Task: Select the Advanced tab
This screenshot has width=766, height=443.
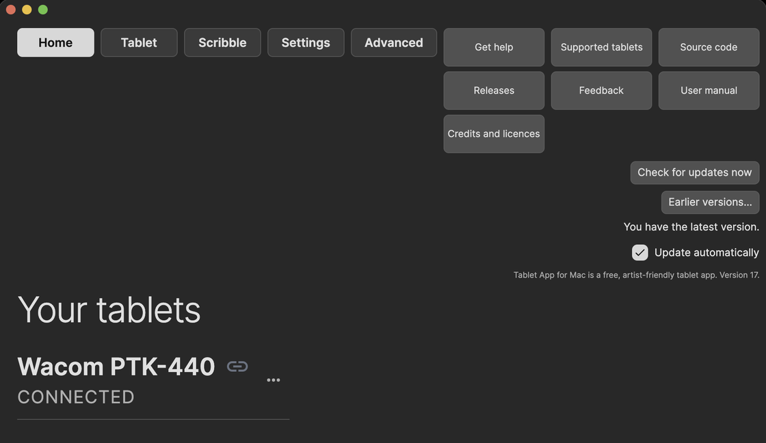Action: point(394,42)
